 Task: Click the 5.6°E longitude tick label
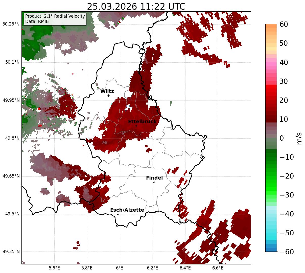tap(54, 268)
